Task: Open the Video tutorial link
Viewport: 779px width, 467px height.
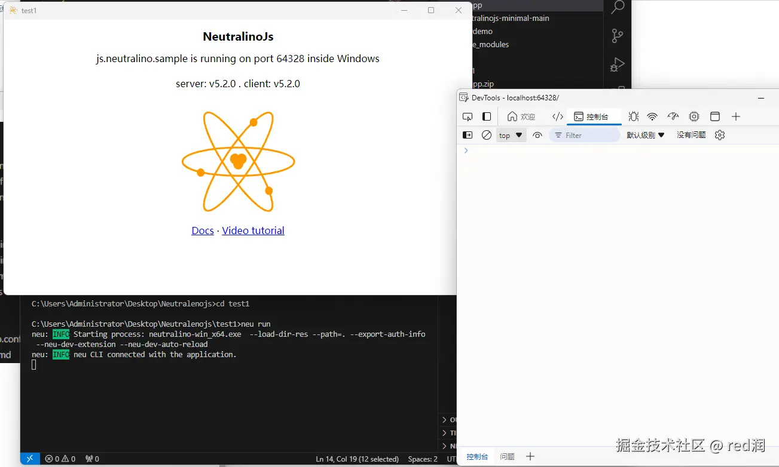Action: click(253, 231)
